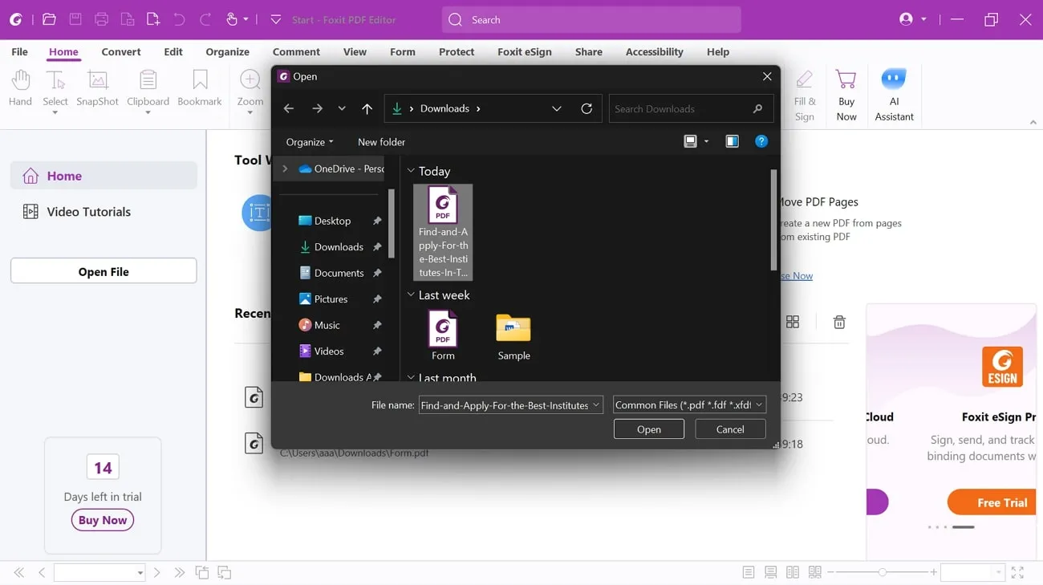Click the full screen icon in status bar

click(1017, 572)
